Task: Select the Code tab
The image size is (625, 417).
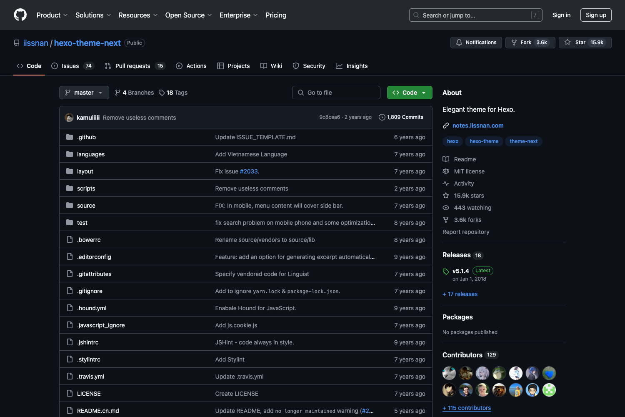Action: [x=29, y=66]
